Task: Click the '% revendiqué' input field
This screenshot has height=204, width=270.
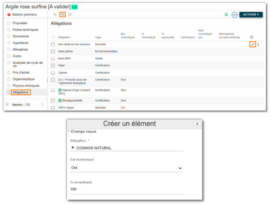Action: coord(126,189)
